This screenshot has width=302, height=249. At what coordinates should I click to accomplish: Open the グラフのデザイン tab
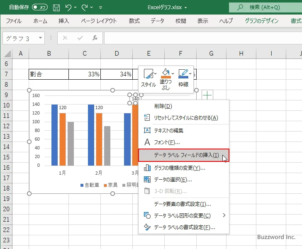tap(262, 21)
